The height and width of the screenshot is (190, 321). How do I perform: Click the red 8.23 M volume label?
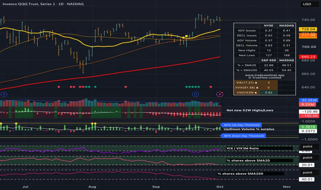point(308,105)
